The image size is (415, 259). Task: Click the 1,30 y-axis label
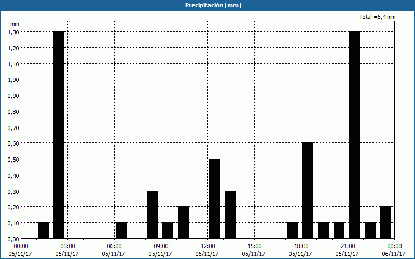tap(13, 32)
